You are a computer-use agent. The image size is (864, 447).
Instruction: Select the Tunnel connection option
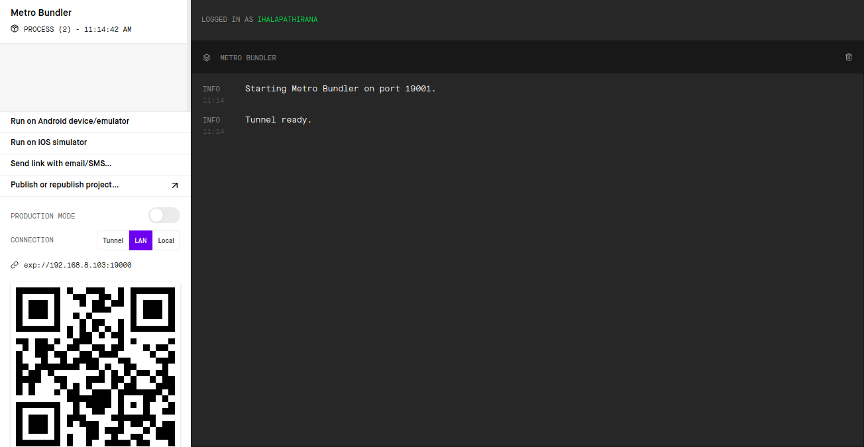point(113,240)
